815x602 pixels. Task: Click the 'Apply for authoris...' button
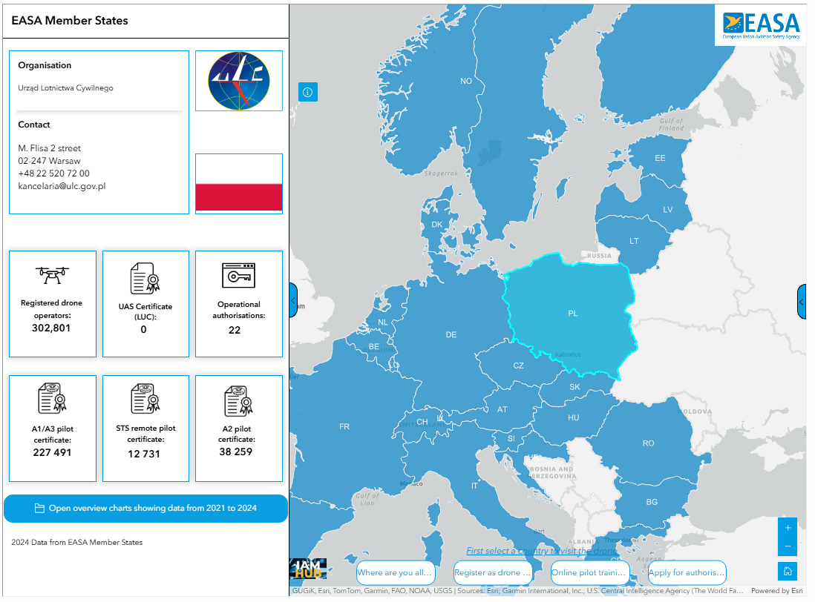pos(686,572)
